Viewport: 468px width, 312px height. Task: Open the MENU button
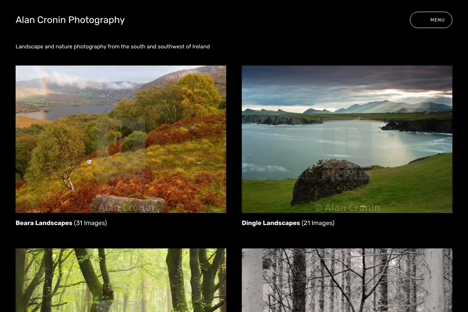[431, 20]
